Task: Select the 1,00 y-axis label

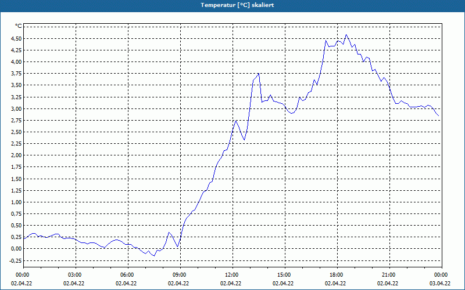Action: [16, 202]
